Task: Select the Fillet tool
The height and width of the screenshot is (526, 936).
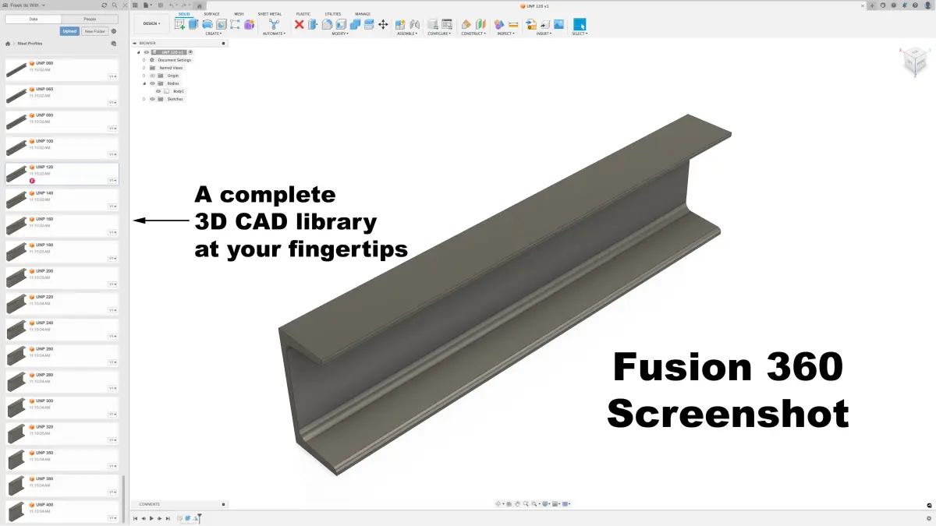Action: point(327,24)
